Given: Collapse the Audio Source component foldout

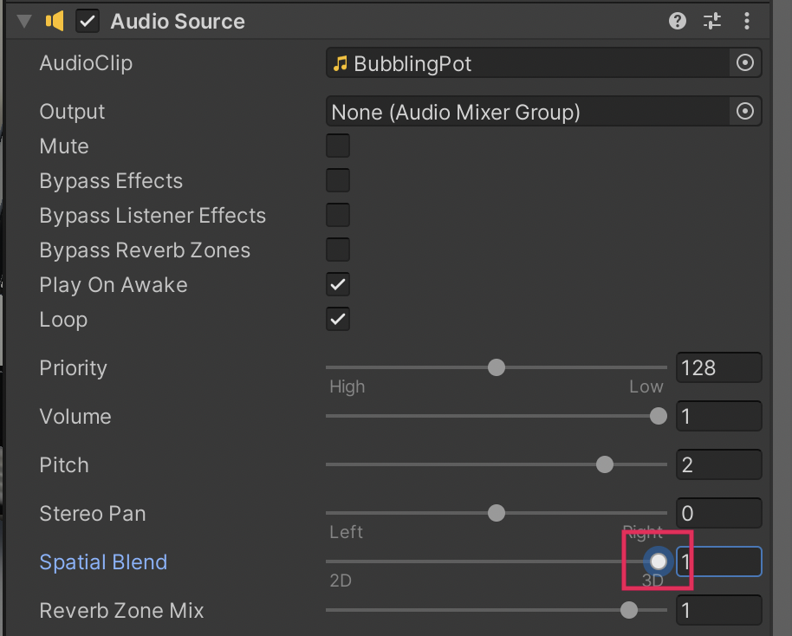Looking at the screenshot, I should coord(24,22).
